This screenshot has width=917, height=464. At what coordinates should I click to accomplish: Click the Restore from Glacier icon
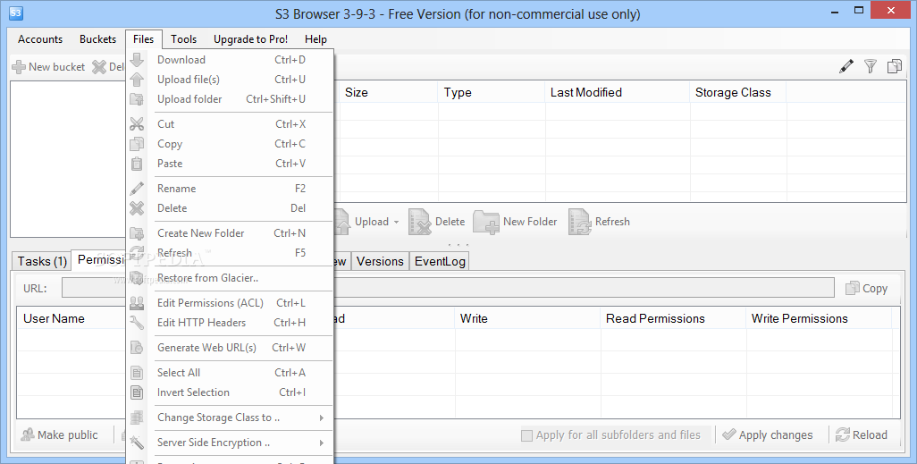[137, 278]
